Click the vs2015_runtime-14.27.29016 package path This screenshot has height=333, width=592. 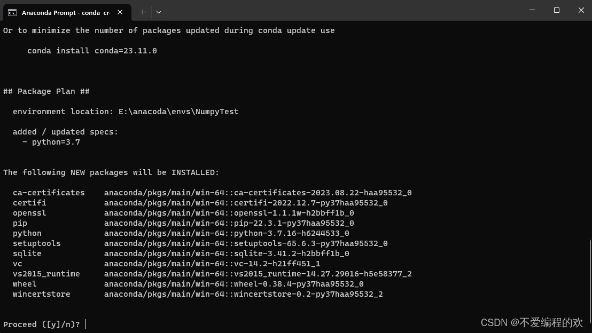pyautogui.click(x=258, y=274)
